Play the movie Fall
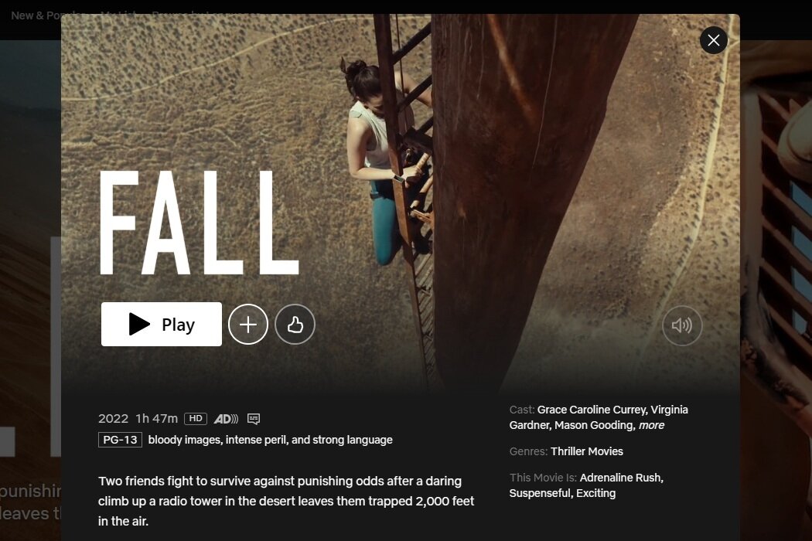The height and width of the screenshot is (541, 812). 161,325
